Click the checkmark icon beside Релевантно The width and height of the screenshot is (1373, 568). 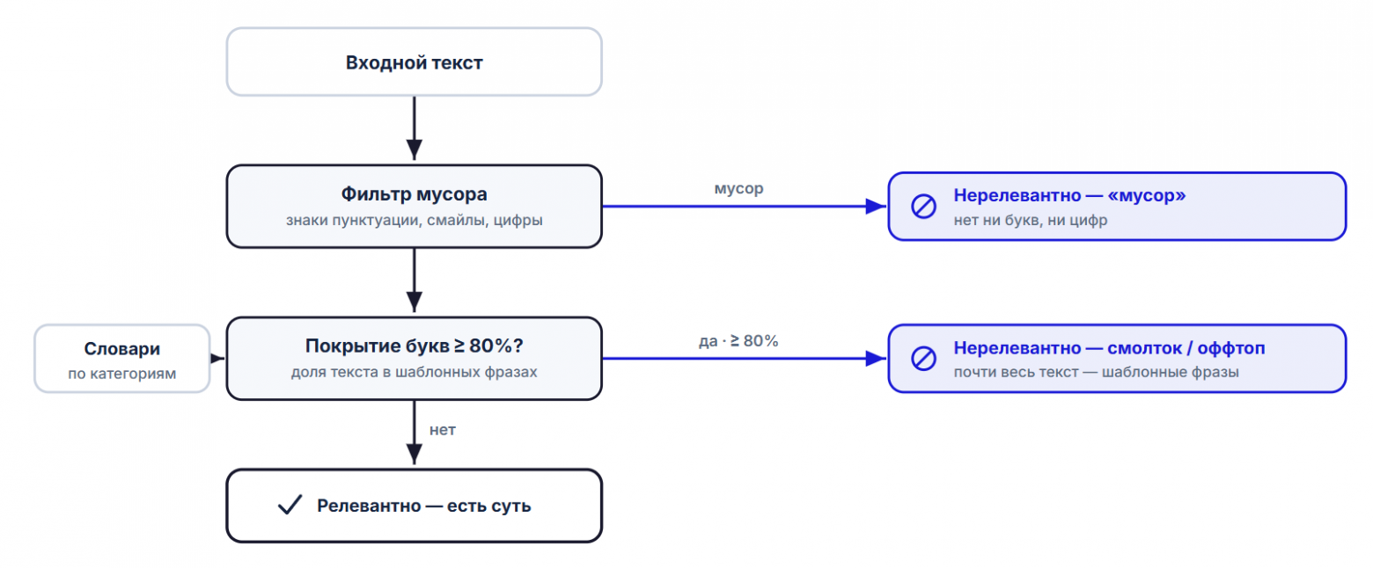pos(290,506)
